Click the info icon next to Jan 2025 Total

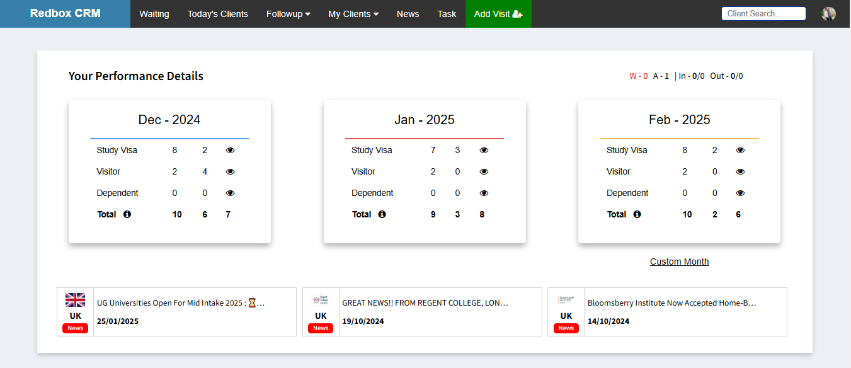[382, 215]
